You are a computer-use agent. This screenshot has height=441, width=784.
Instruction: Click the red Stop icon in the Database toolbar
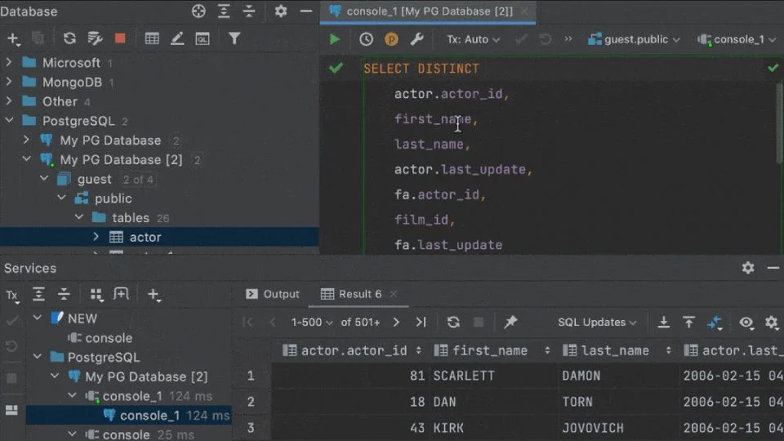pyautogui.click(x=120, y=38)
